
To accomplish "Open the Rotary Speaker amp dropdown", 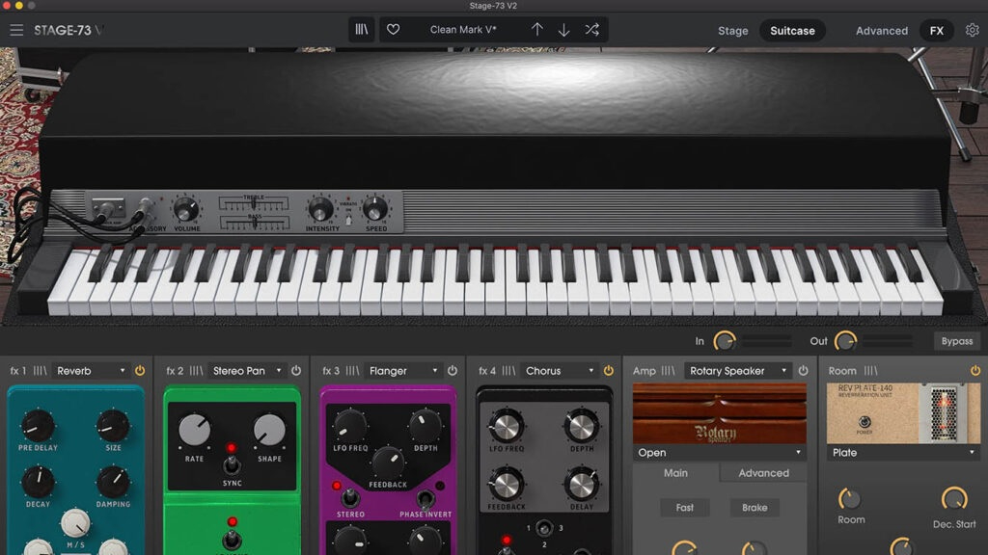I will [738, 371].
